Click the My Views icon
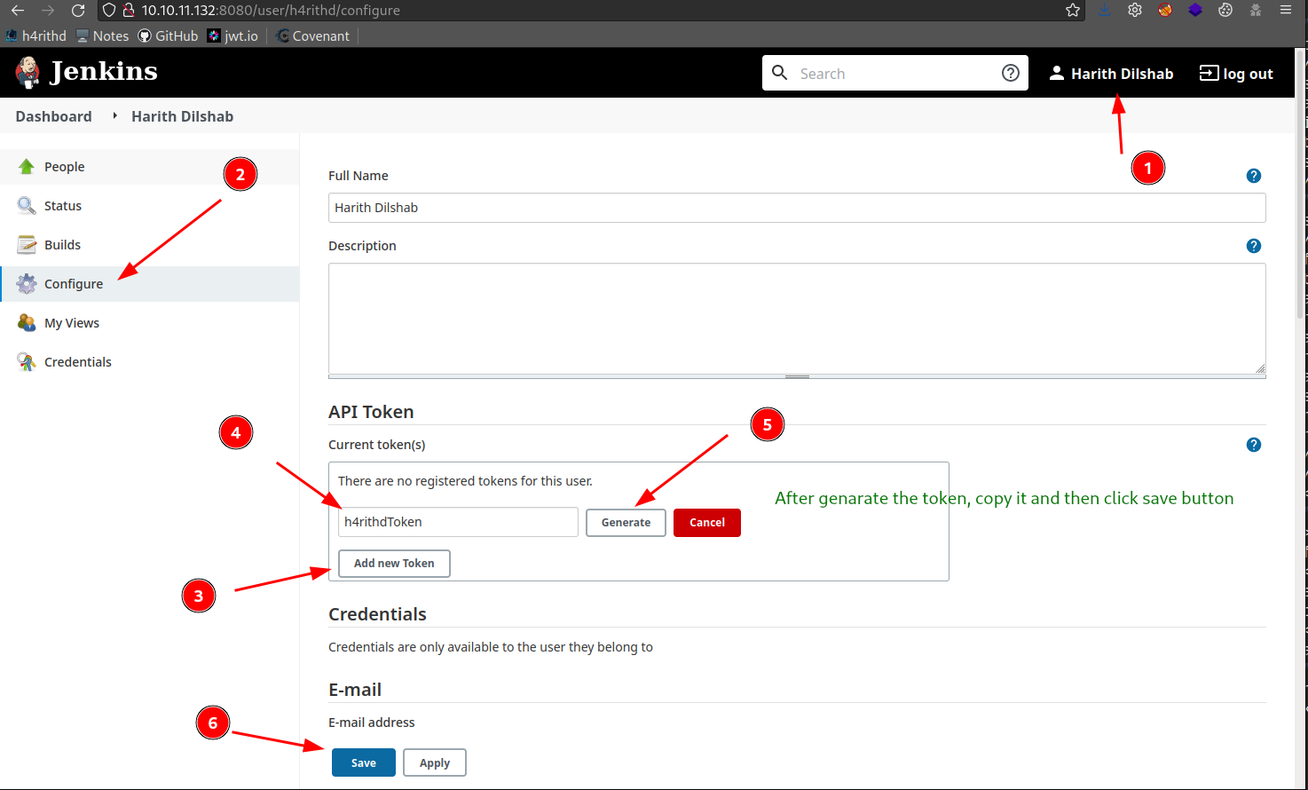The image size is (1308, 790). click(27, 323)
